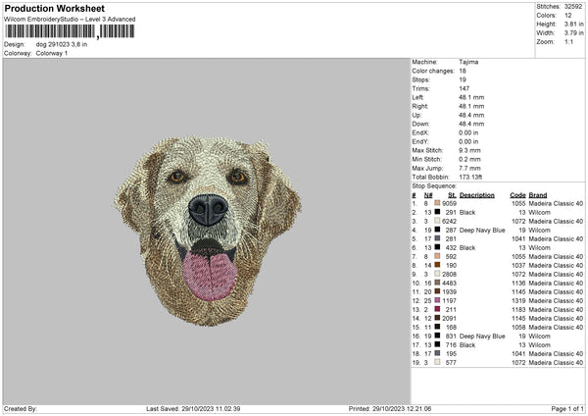The width and height of the screenshot is (588, 416).
Task: Select the brown swatch at stop 8
Action: 437,265
